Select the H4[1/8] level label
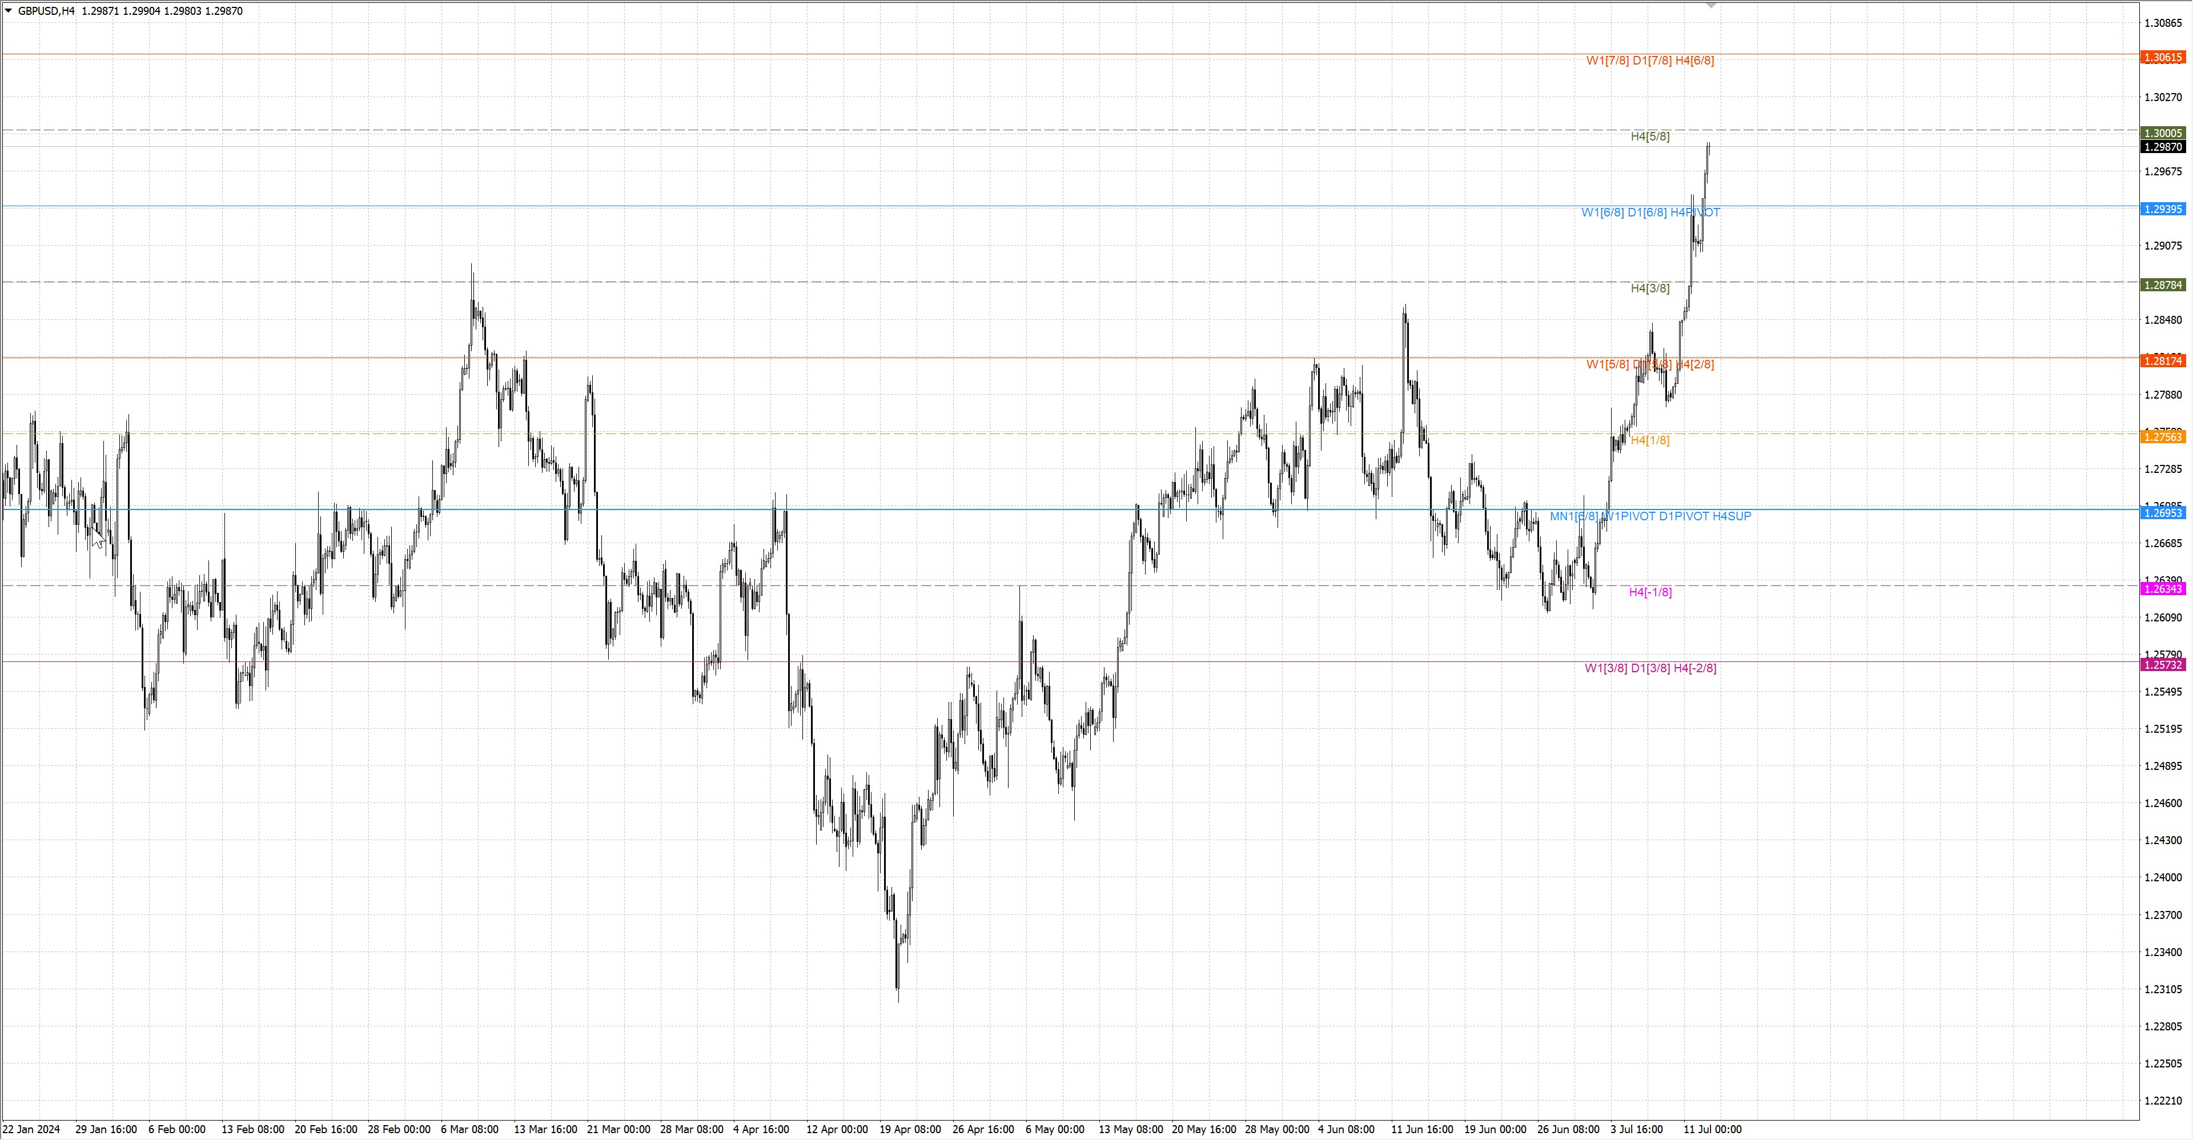This screenshot has height=1140, width=2193. click(1650, 440)
